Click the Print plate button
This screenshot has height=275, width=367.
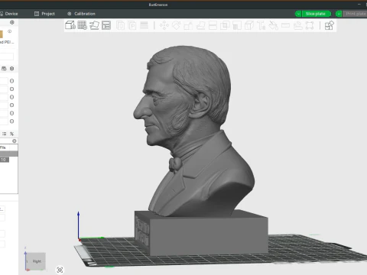[x=355, y=14]
